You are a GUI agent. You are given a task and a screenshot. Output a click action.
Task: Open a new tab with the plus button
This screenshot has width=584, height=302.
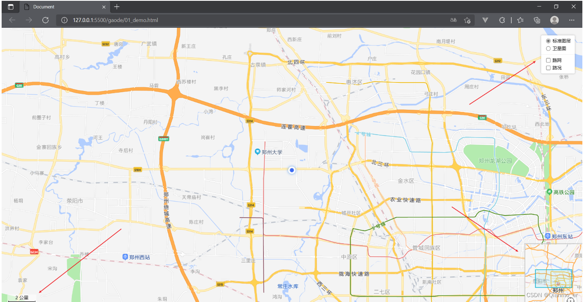point(117,7)
